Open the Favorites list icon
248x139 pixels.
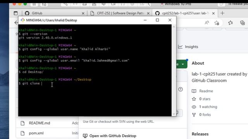click(231, 23)
